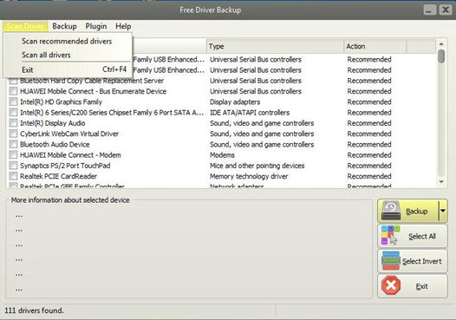The width and height of the screenshot is (456, 320).
Task: Click the 111 drivers found status text
Action: (34, 310)
